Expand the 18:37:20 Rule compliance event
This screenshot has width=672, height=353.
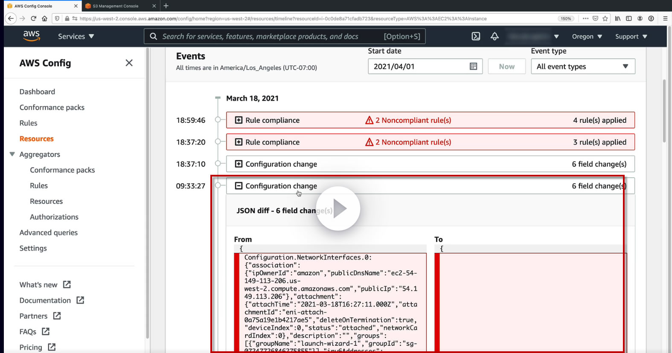(x=239, y=142)
